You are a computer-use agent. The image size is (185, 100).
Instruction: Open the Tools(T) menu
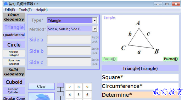point(25,10)
